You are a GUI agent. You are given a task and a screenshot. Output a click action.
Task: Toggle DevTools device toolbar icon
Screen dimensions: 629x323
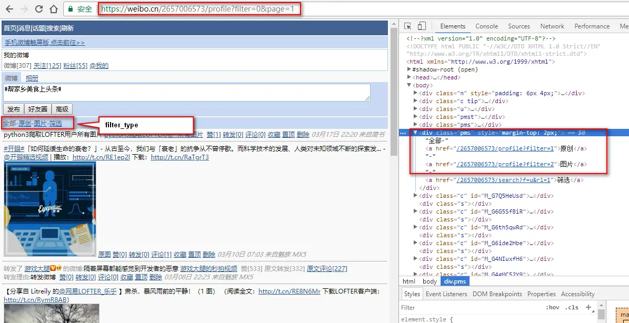421,26
